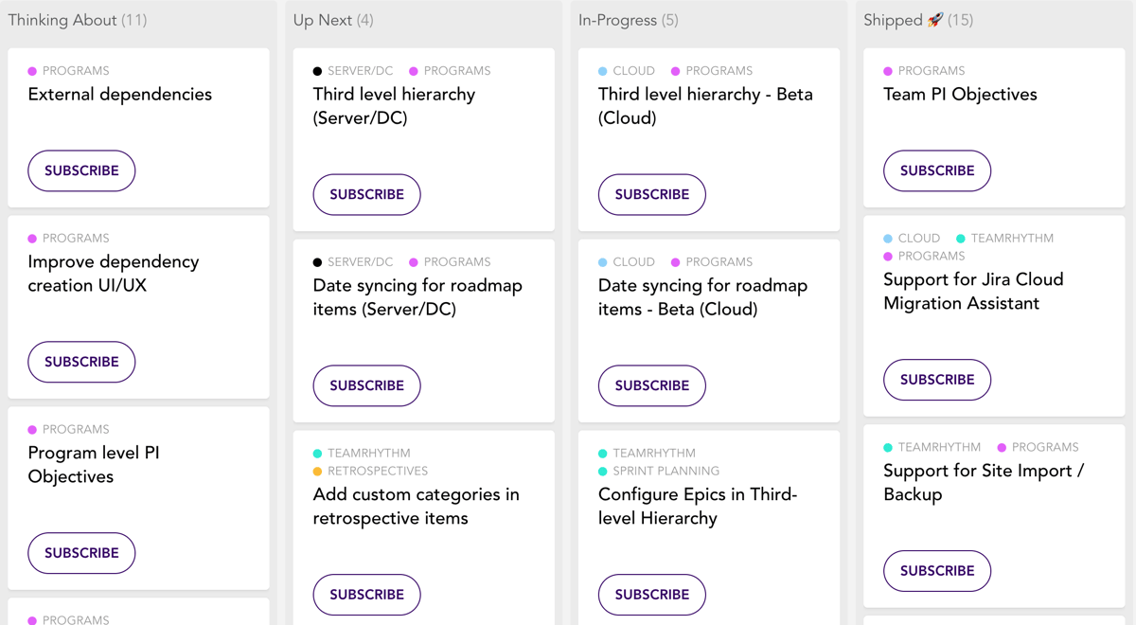Viewport: 1136px width, 625px height.
Task: Click PROGRAMS tag on Third level hierarchy Beta card
Action: pos(712,71)
